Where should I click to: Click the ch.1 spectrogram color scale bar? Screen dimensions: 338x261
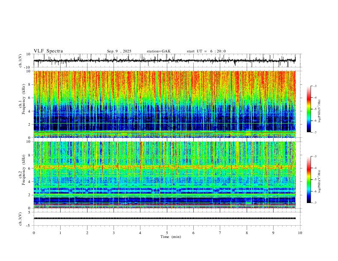pos(309,109)
